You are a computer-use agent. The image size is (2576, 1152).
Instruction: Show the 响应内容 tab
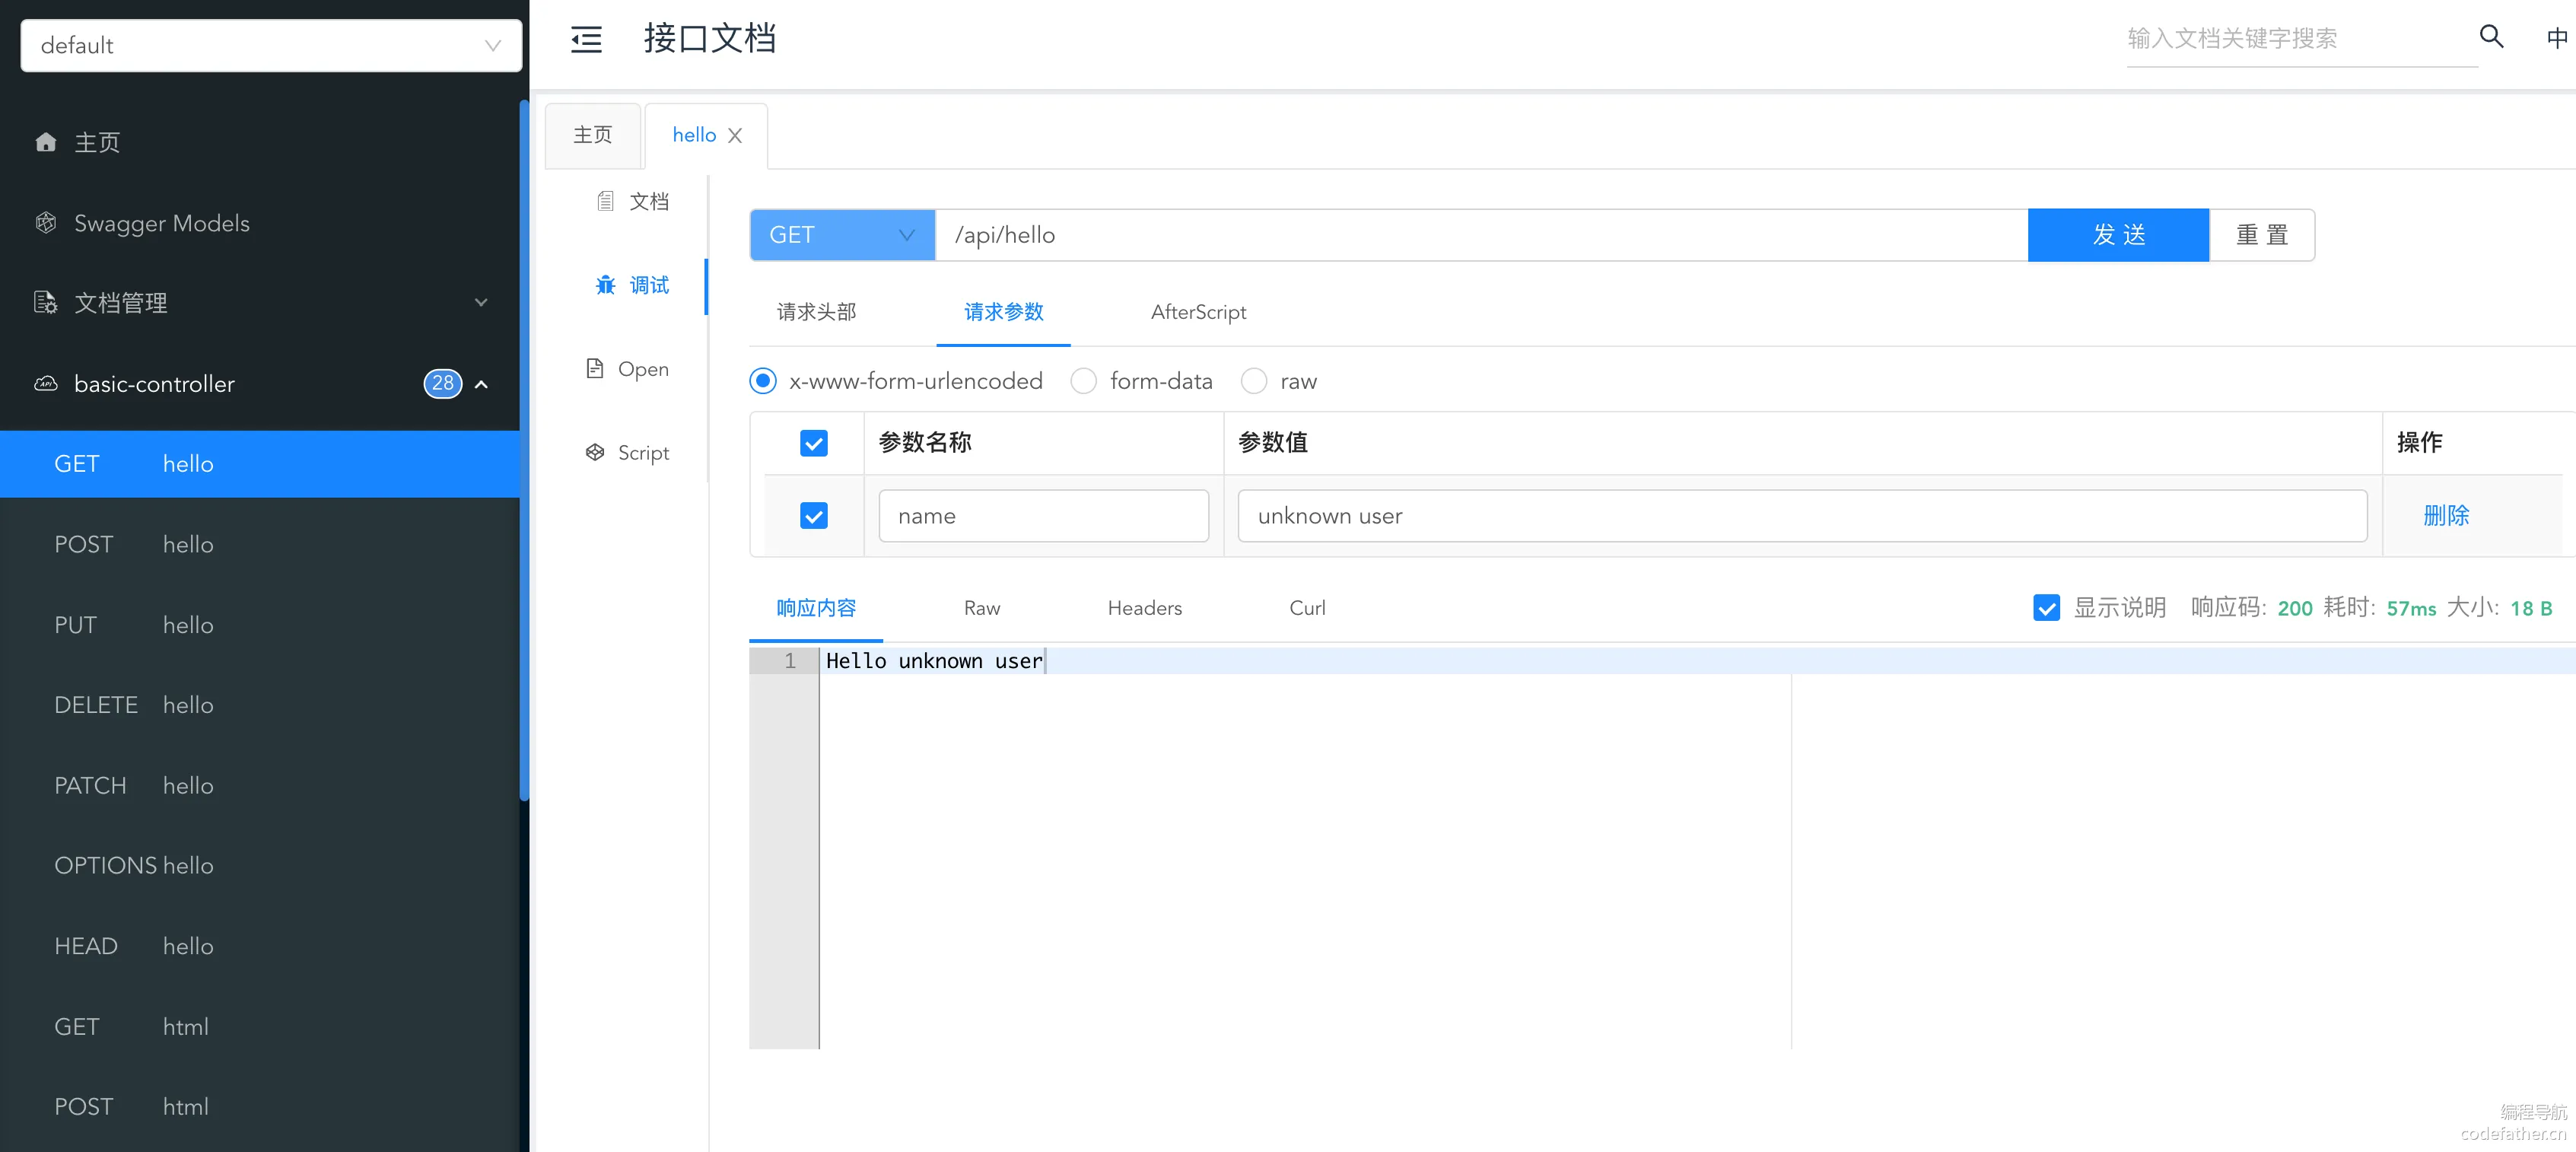(816, 608)
